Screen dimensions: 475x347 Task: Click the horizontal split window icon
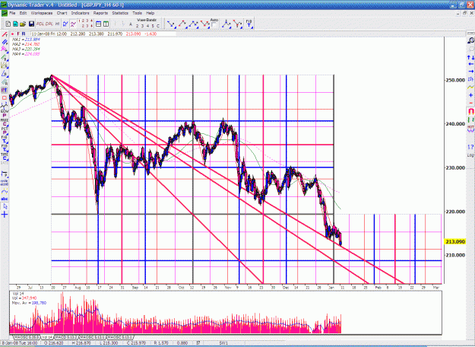(x=99, y=24)
